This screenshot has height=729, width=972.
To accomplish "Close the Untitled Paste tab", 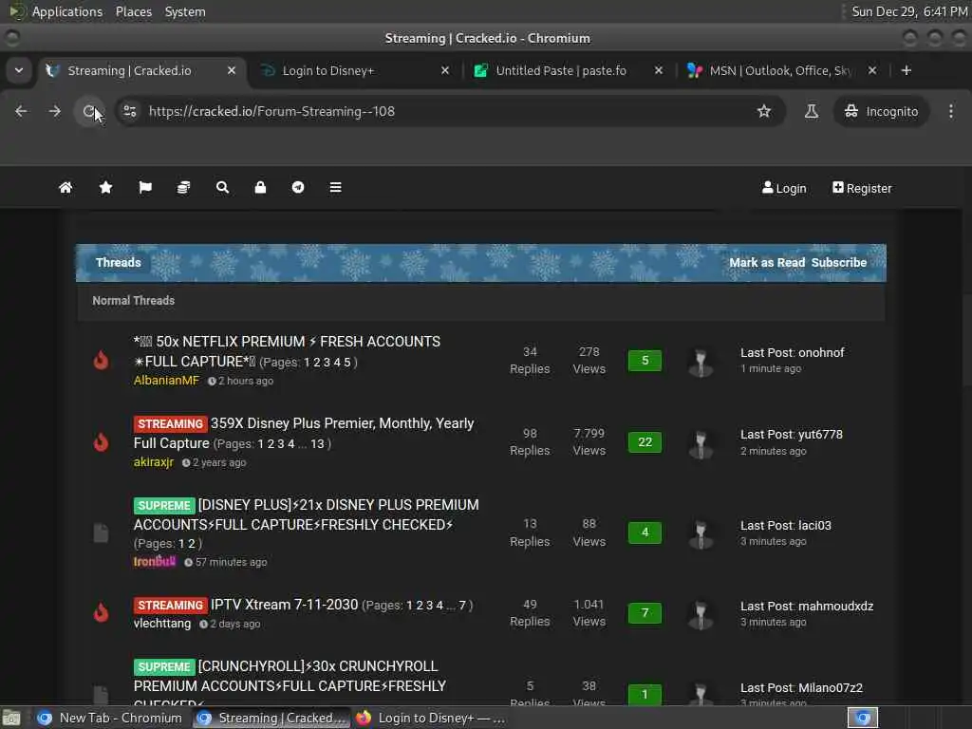I will pos(659,70).
